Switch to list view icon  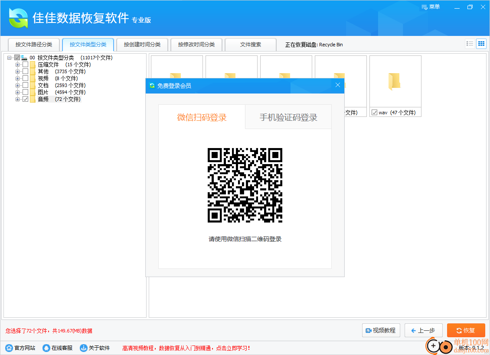point(470,44)
